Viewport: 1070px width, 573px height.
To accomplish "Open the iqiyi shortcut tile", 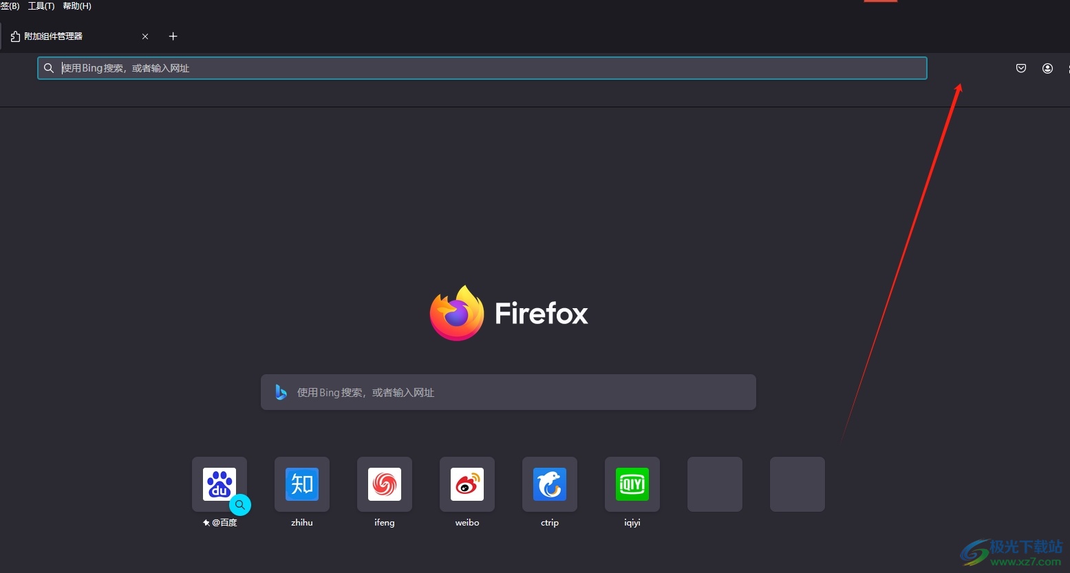I will click(x=632, y=484).
